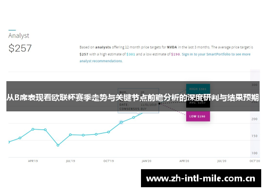Click the highlighted $190 low estimate text
The height and width of the screenshot is (192, 266).
pyautogui.click(x=176, y=54)
